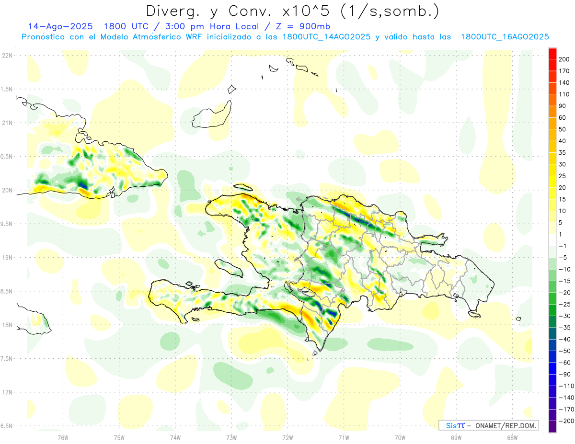Click the initialization time "1800UTC_14AGO2025"
Viewport: 575px width, 444px height.
pyautogui.click(x=327, y=37)
